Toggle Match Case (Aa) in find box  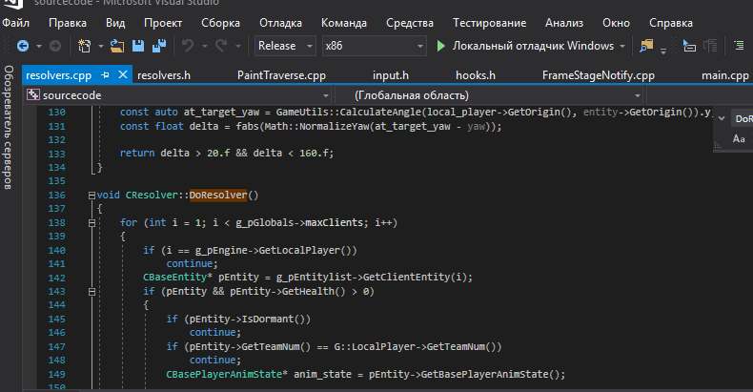click(x=739, y=139)
